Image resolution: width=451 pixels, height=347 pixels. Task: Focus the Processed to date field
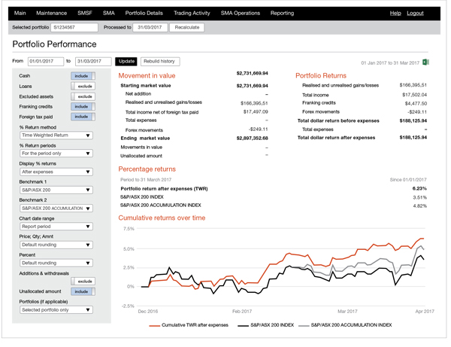150,27
